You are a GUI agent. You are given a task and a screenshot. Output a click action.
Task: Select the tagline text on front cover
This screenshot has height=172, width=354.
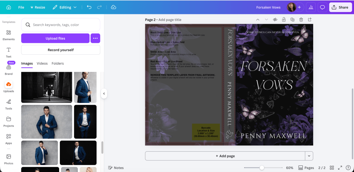(x=273, y=32)
